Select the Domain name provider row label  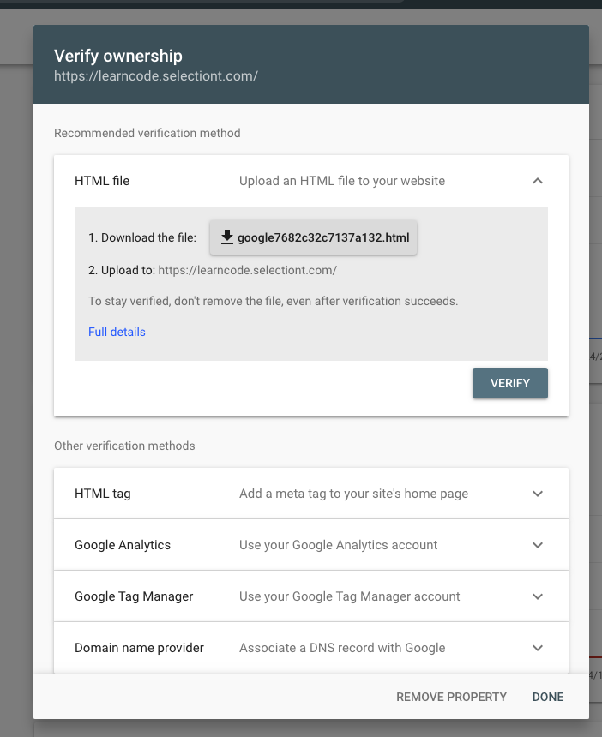pos(139,648)
